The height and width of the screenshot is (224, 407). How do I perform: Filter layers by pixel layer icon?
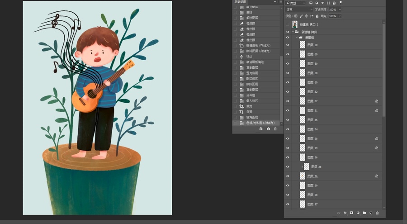tap(311, 3)
